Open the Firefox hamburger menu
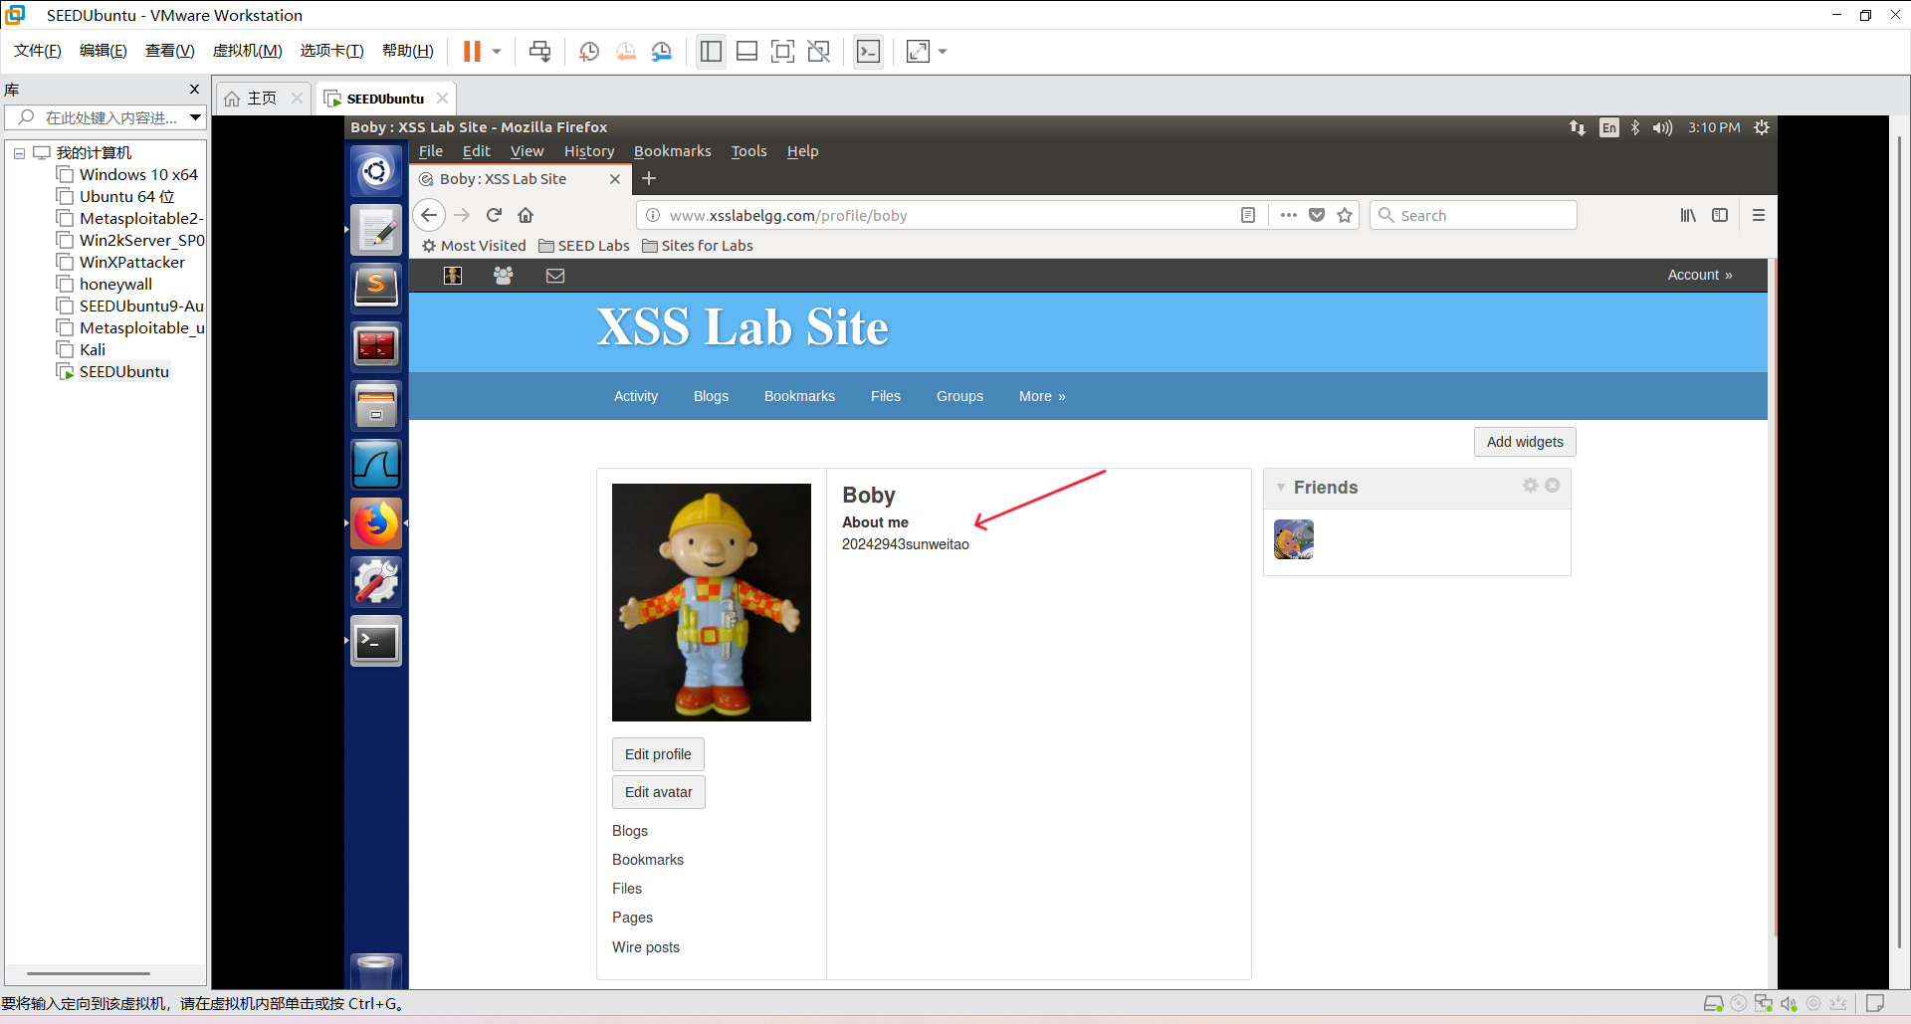 (1759, 215)
